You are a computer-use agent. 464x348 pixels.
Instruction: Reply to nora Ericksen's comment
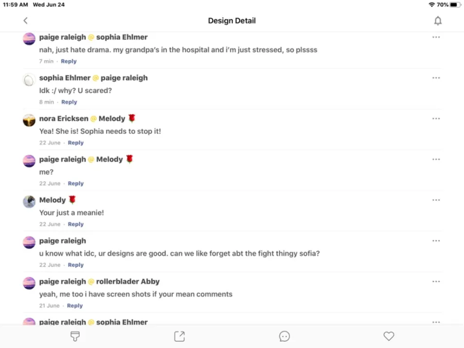pos(75,143)
